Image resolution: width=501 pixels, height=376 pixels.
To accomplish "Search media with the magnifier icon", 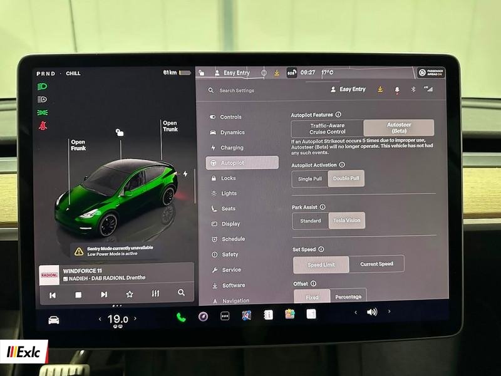I will pos(181,293).
